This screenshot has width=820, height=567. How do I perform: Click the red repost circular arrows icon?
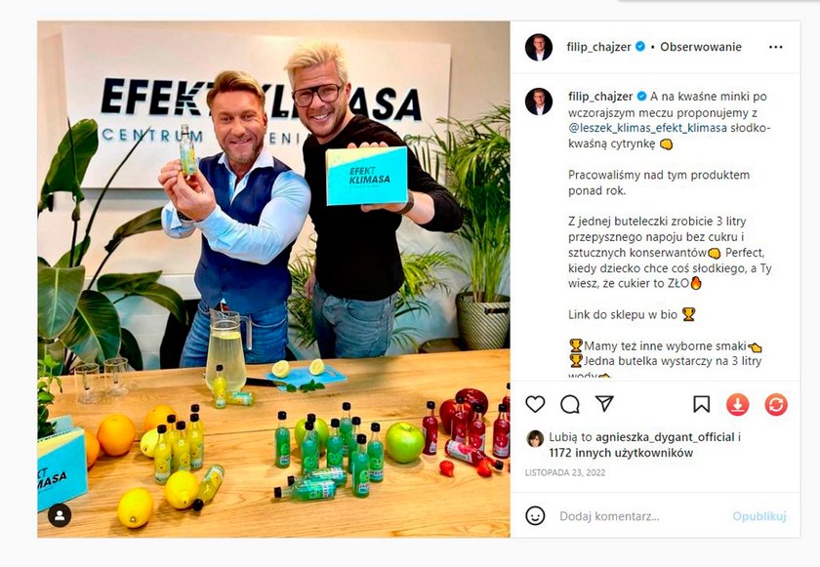click(x=776, y=404)
